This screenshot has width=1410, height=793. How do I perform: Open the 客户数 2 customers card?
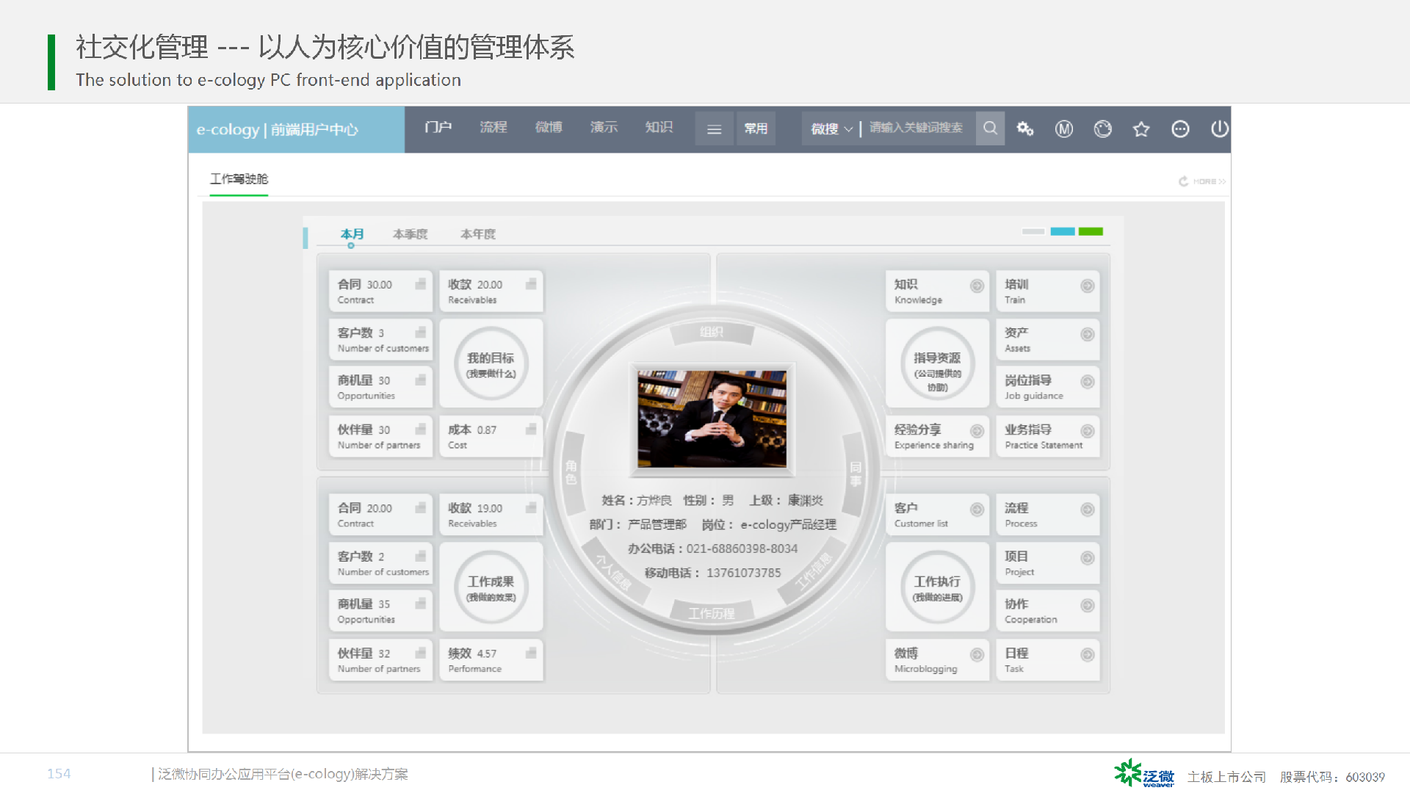tap(380, 563)
